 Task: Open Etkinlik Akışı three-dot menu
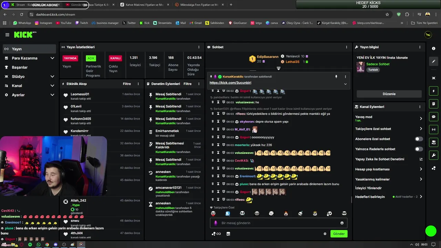coord(139,84)
